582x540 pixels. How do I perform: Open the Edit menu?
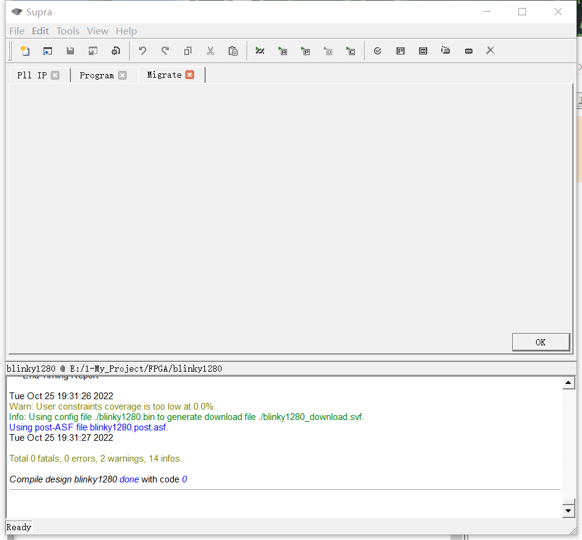pyautogui.click(x=40, y=31)
